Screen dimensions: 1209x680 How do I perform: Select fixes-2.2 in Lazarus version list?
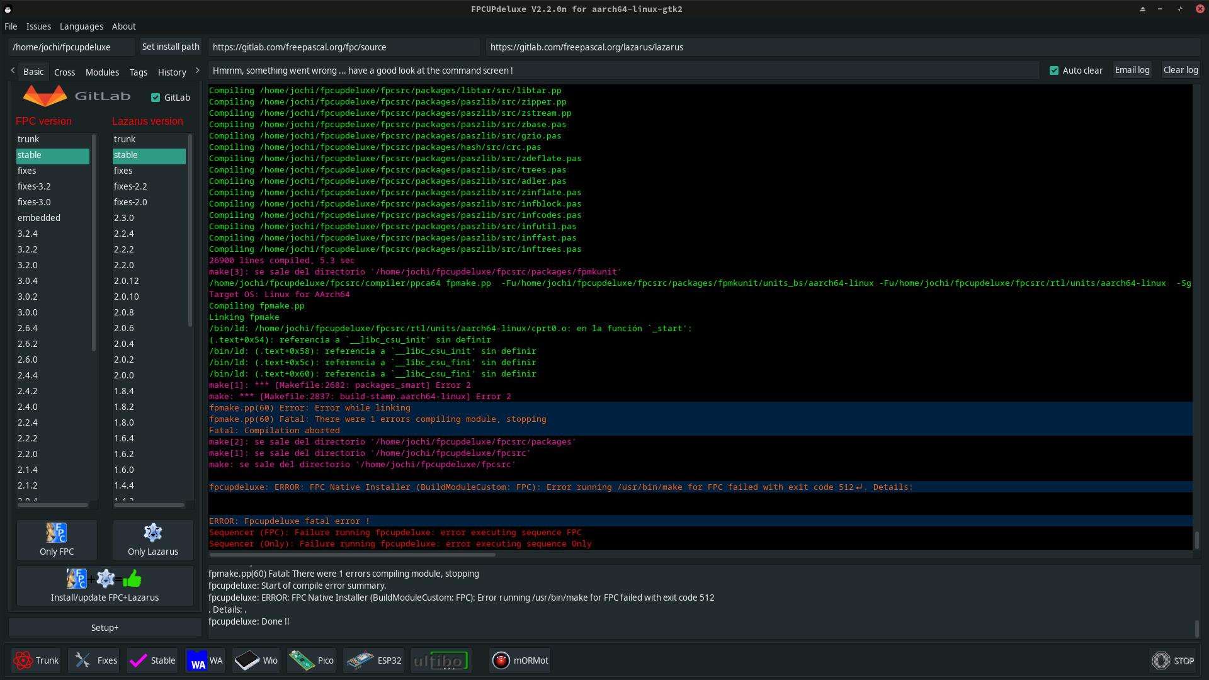click(149, 186)
